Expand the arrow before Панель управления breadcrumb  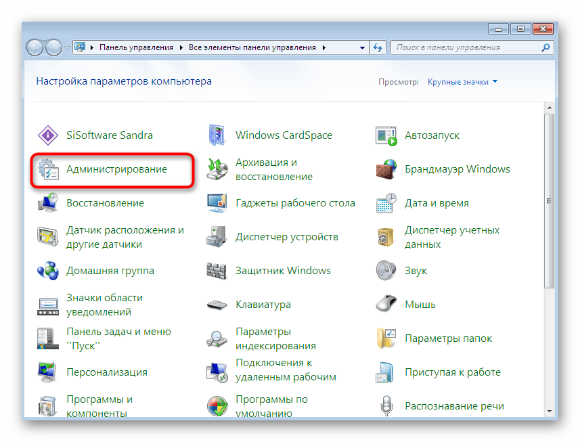92,47
